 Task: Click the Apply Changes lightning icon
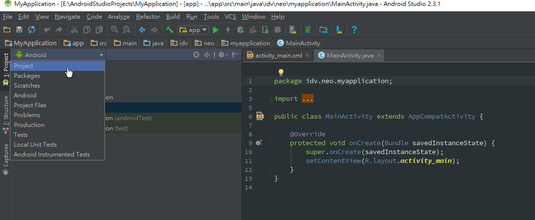(228, 30)
